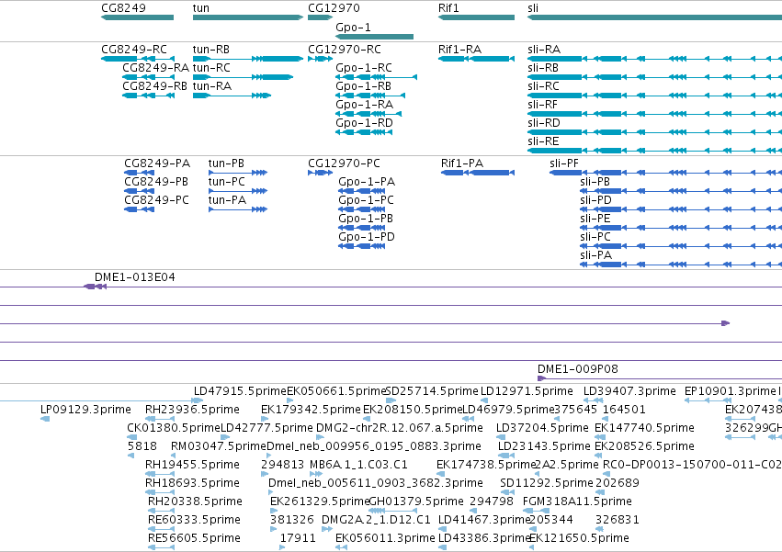
Task: Select the tun-RC transcript label
Action: pos(211,67)
